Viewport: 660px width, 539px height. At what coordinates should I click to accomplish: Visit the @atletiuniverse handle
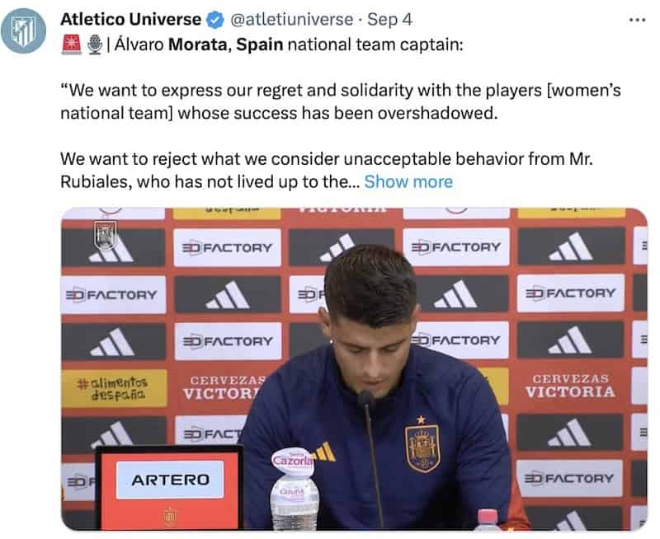[x=292, y=20]
